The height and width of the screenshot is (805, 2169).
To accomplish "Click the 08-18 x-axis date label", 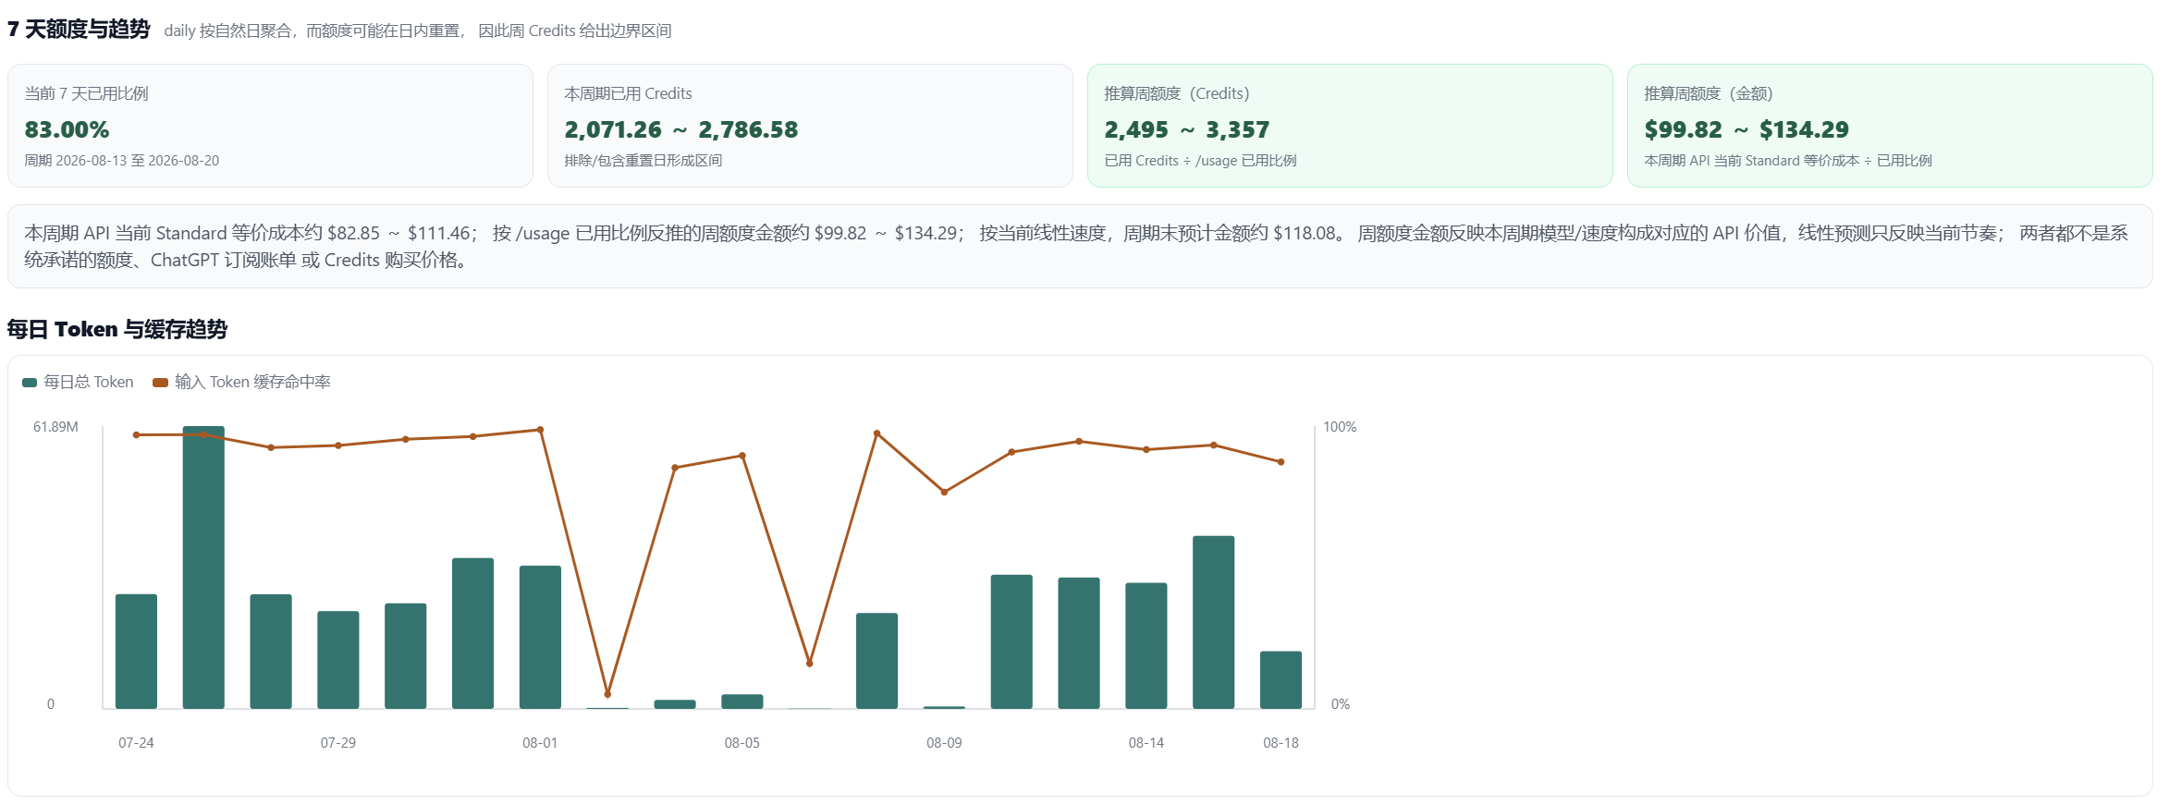I will [x=1281, y=743].
